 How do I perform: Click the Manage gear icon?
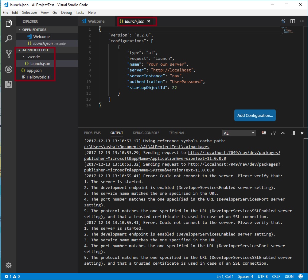click(9, 265)
